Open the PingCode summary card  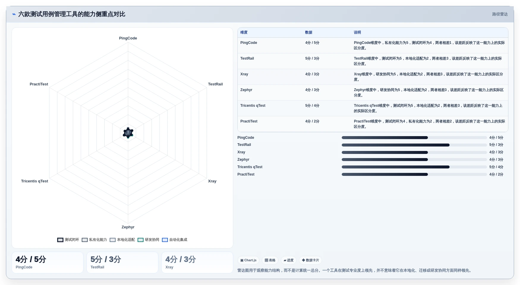(x=48, y=262)
